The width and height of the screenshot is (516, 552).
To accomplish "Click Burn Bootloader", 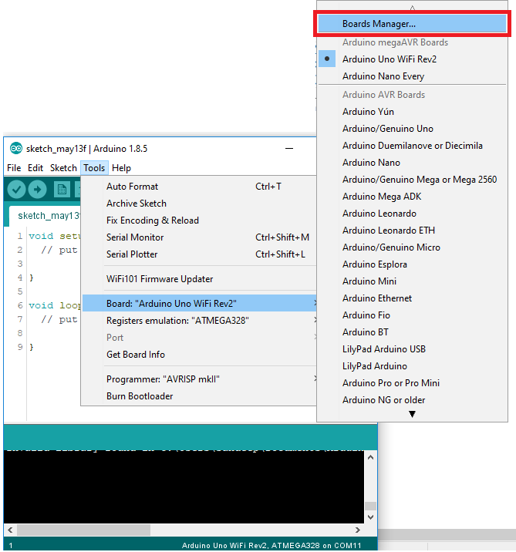I will pos(199,396).
